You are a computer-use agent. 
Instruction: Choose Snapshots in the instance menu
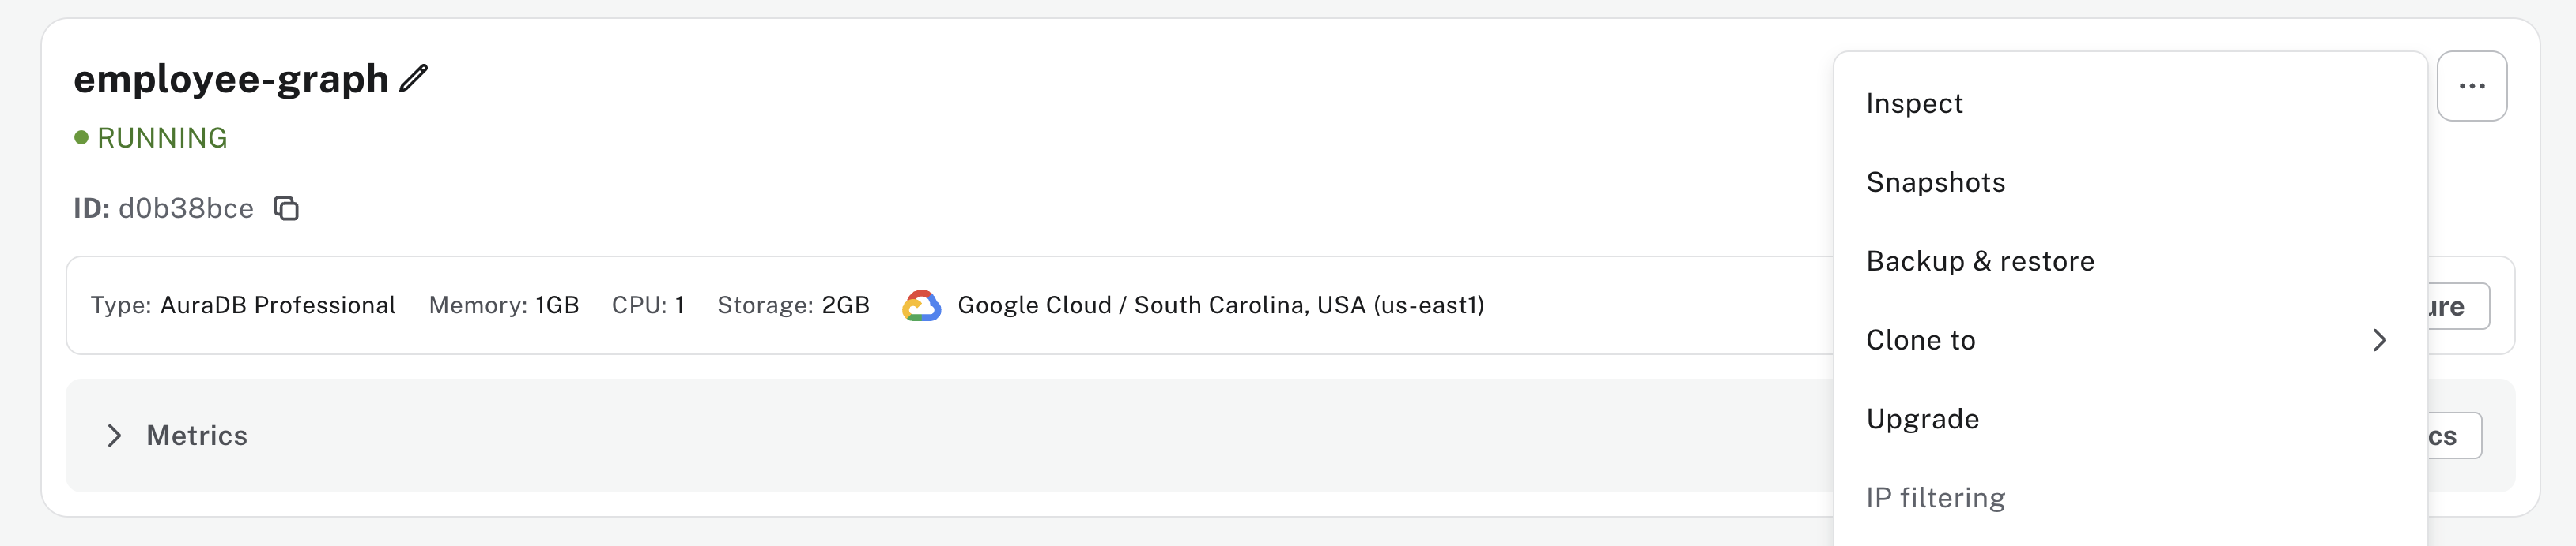pos(1935,183)
